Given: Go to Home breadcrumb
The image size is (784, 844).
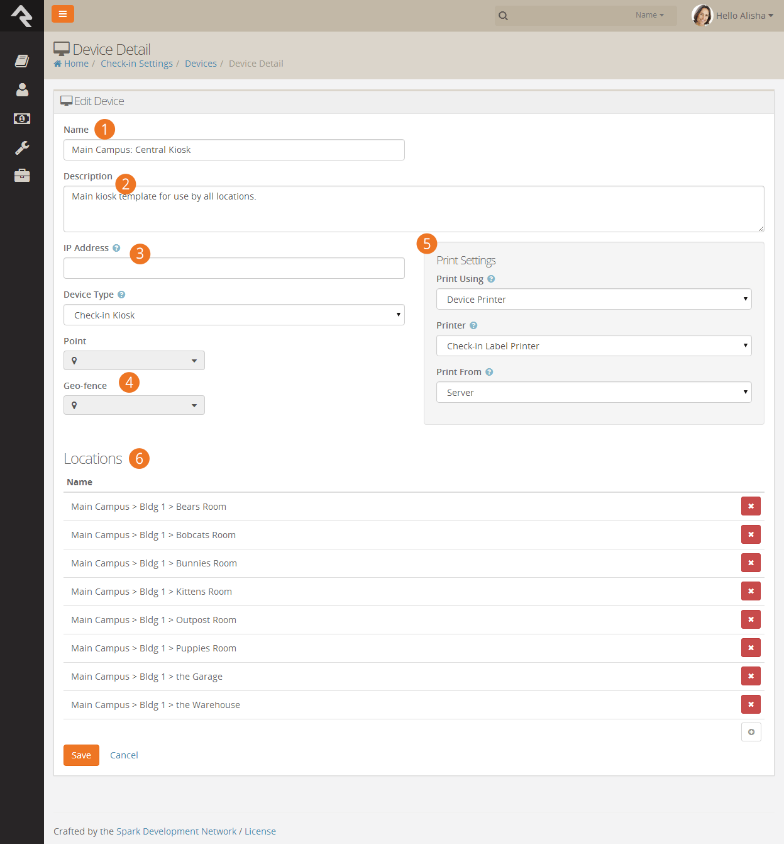Looking at the screenshot, I should [x=71, y=64].
